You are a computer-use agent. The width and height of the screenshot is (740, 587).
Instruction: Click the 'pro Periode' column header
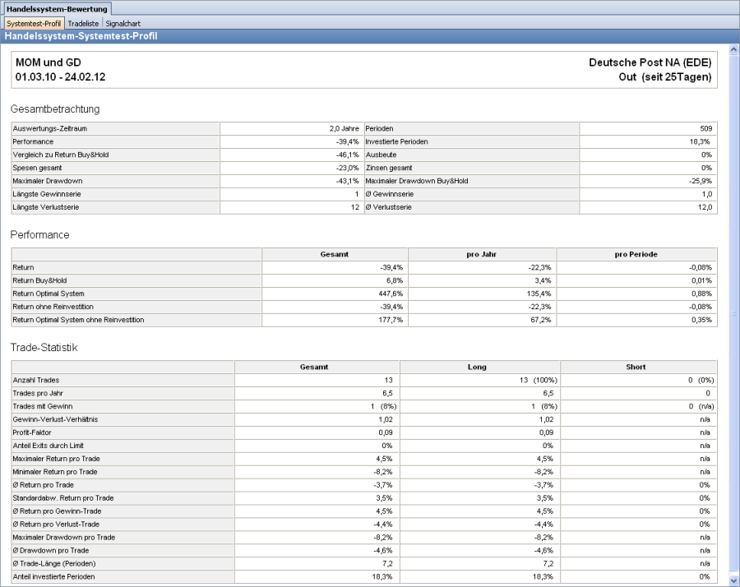[x=636, y=255]
